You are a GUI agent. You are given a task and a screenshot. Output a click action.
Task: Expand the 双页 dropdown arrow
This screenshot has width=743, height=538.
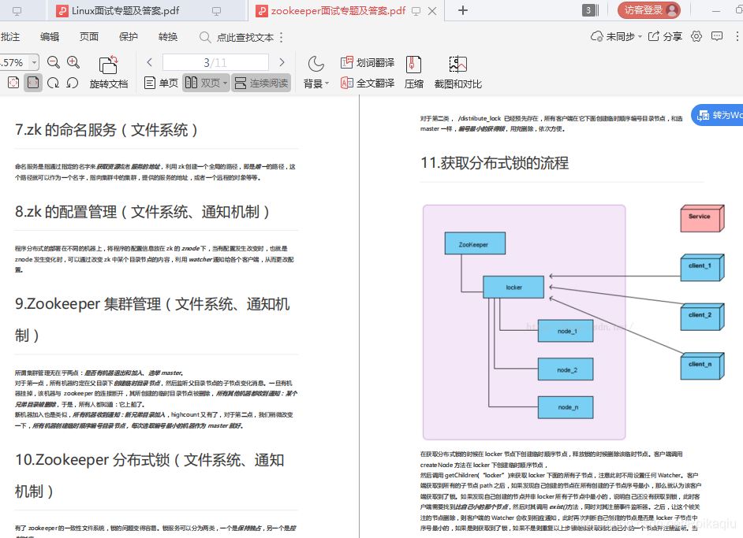coord(225,83)
